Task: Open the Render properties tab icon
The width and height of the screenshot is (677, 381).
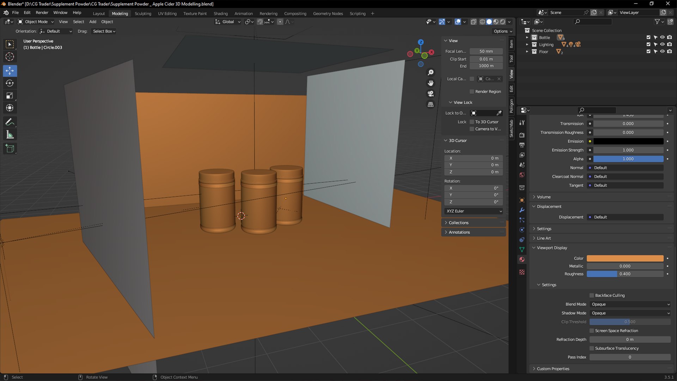Action: (x=522, y=135)
